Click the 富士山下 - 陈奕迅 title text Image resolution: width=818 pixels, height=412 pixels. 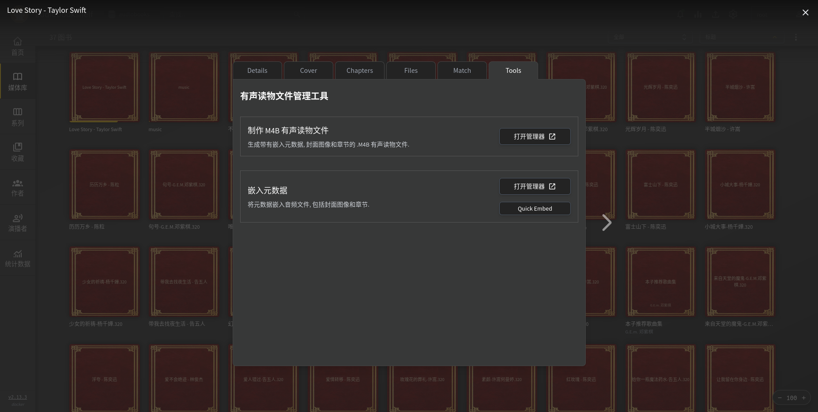pos(645,227)
